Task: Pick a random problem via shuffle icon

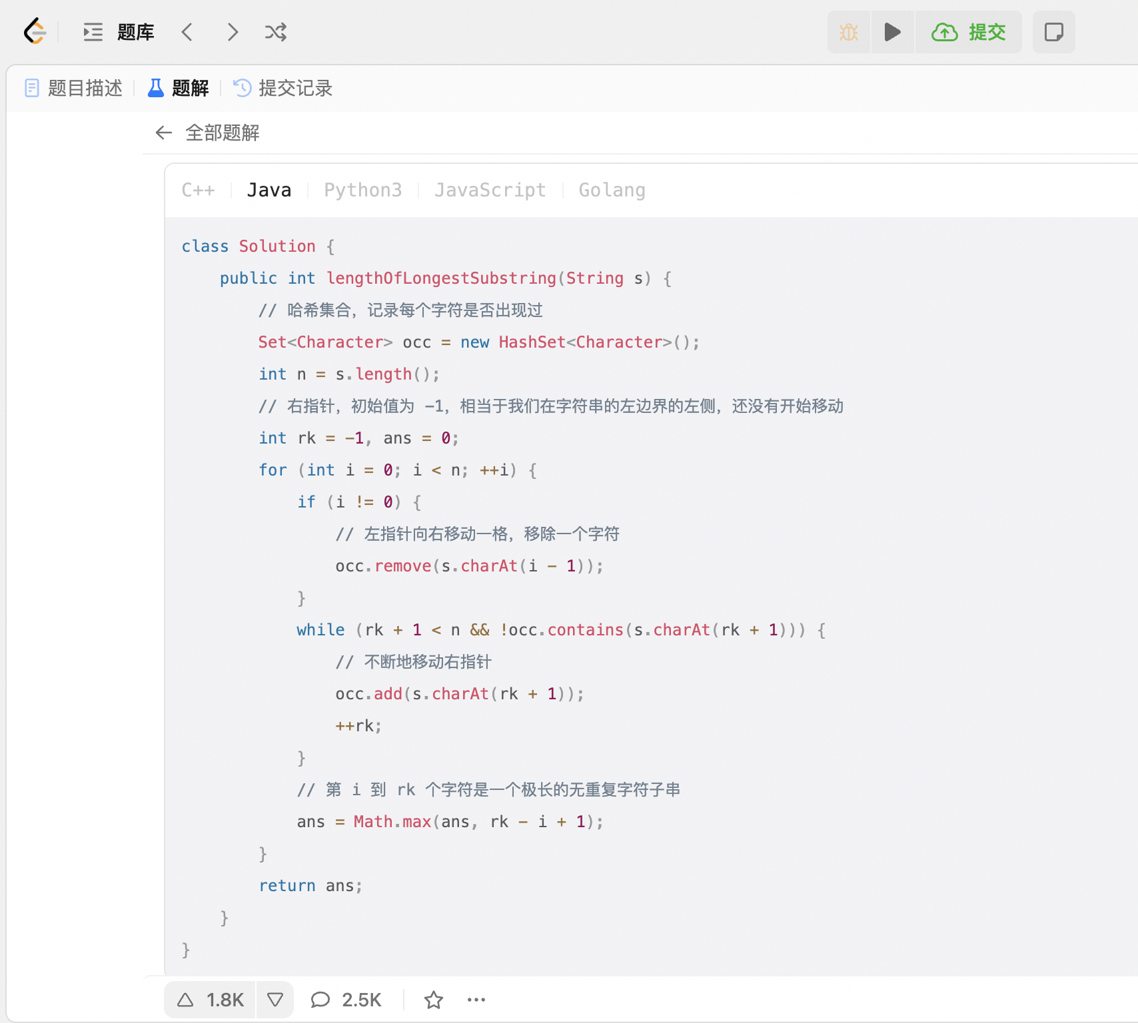Action: [x=276, y=31]
